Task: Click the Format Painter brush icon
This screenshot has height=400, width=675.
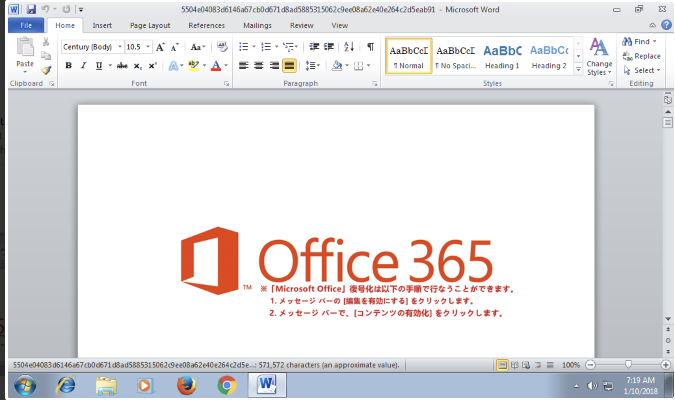Action: coord(46,70)
